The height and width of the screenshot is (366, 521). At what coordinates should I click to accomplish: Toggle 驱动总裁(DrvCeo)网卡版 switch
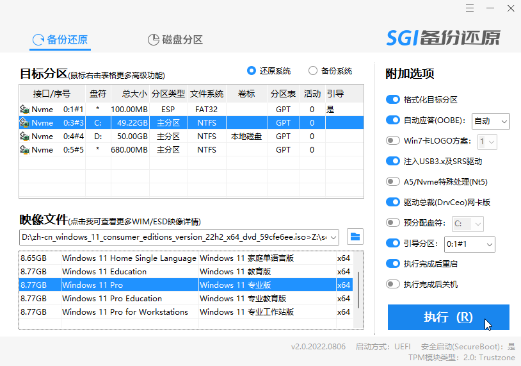393,202
